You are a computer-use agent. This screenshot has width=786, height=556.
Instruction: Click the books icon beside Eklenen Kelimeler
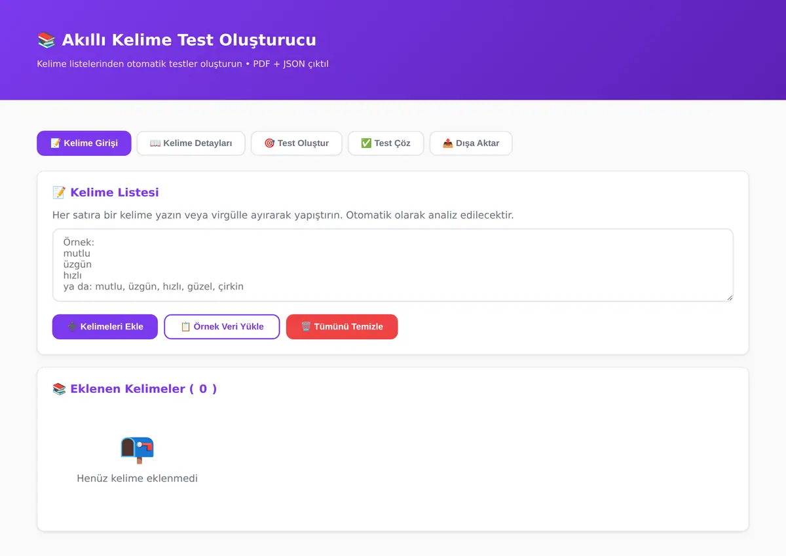coord(59,389)
